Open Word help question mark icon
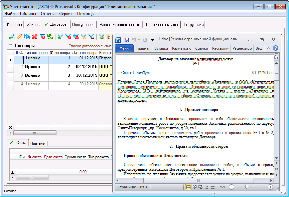289x197 pixels. (x=276, y=48)
